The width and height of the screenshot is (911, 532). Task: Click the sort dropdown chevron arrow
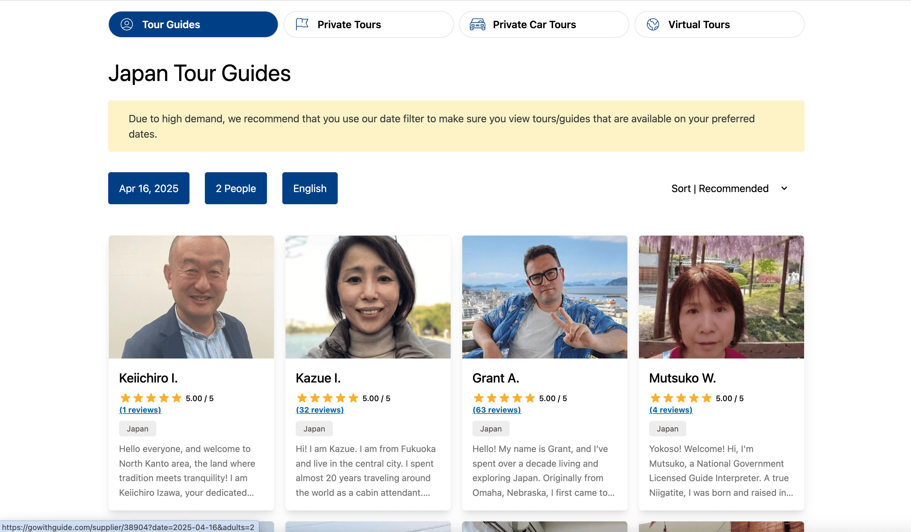pos(784,188)
